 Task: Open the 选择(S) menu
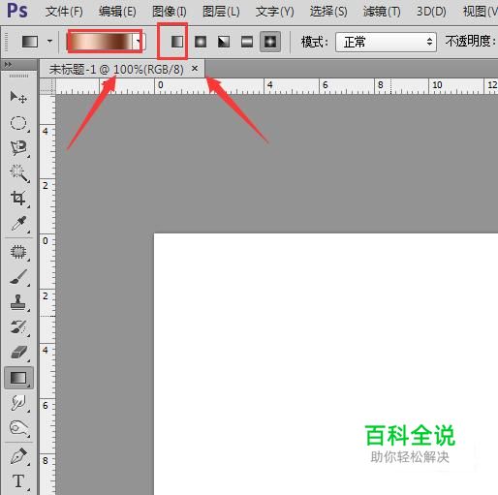pyautogui.click(x=328, y=12)
